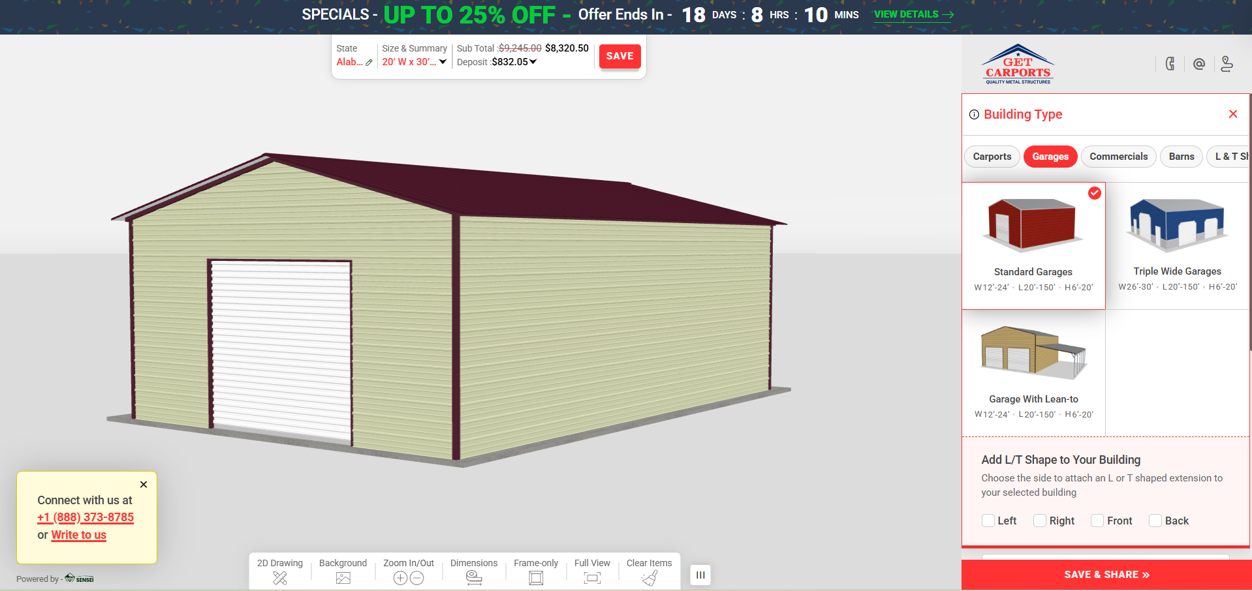The height and width of the screenshot is (591, 1252).
Task: Check the Left extension checkbox
Action: 988,521
